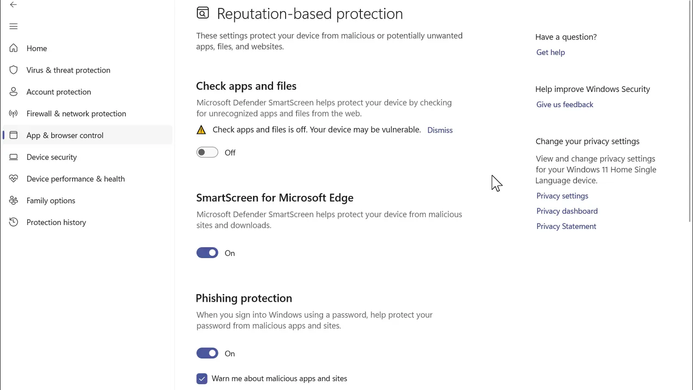Open Virus & threat protection page

tap(87, 70)
